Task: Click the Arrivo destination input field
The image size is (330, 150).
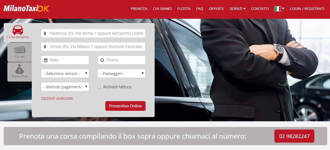Action: 93,47
